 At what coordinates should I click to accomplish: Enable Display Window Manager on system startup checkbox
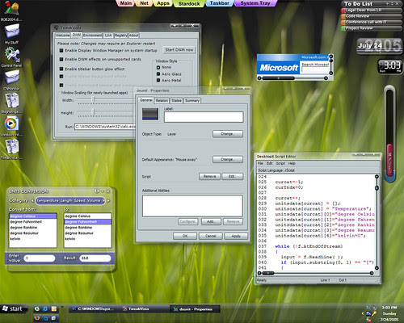point(61,50)
